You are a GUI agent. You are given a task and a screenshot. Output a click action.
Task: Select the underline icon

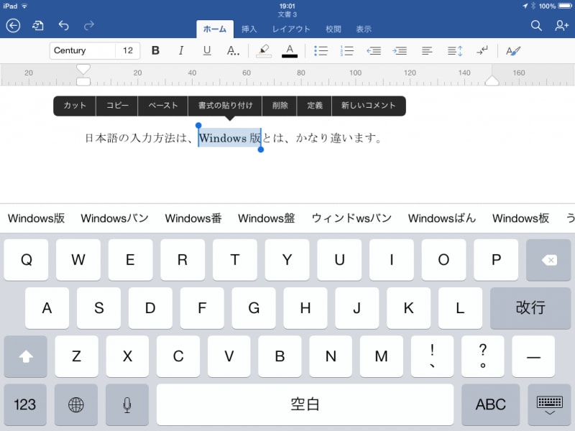click(207, 50)
